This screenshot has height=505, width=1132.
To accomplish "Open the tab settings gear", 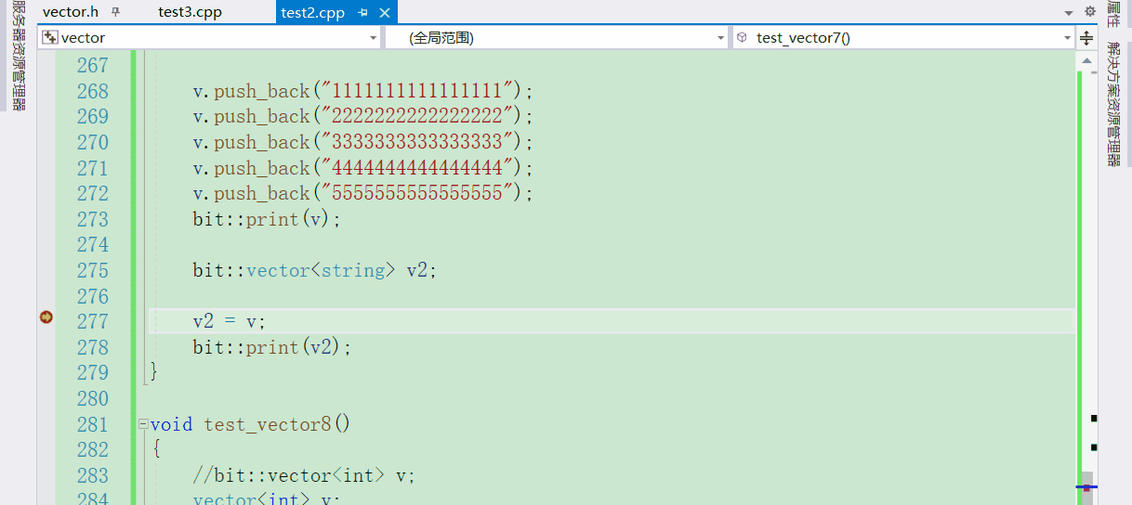I will (x=1089, y=11).
